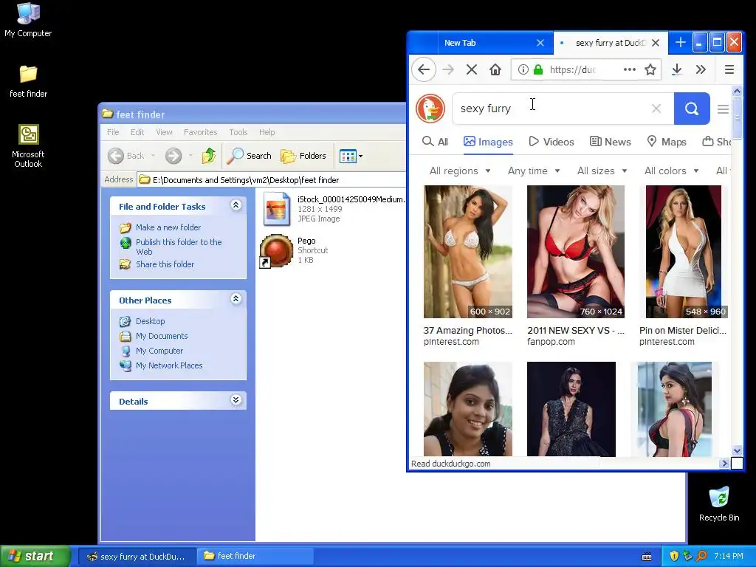The image size is (756, 567).
Task: Click the DuckDuckGo logo
Action: point(430,109)
